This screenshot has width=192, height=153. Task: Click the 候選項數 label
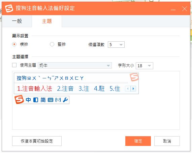[x=96, y=45]
